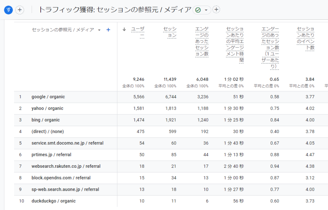Screen dimensions: 328x210
Task: Open the report info plus icon beside title
Action: [x=217, y=10]
